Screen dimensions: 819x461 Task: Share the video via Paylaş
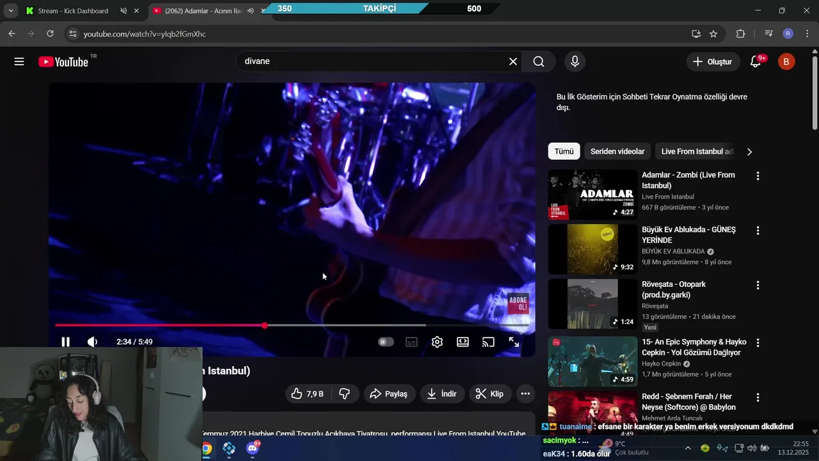[x=389, y=394]
